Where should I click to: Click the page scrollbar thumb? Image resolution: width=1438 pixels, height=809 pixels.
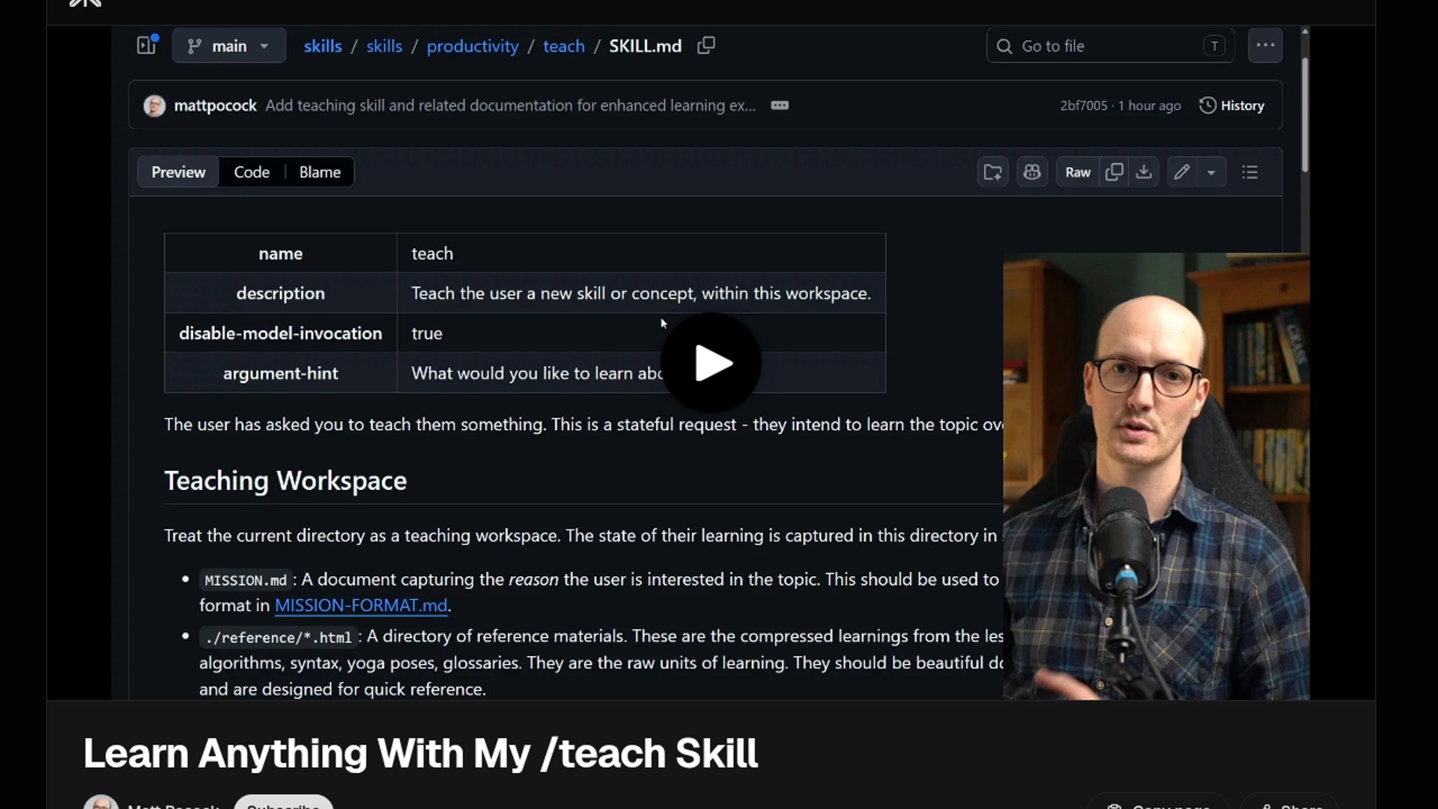point(1305,116)
